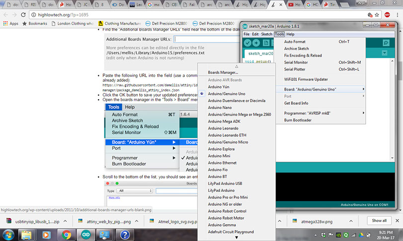The height and width of the screenshot is (241, 403).
Task: Click the Arduino New sketch icon
Action: (266, 43)
